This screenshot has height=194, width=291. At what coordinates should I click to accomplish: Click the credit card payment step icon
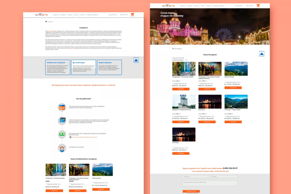click(62, 121)
